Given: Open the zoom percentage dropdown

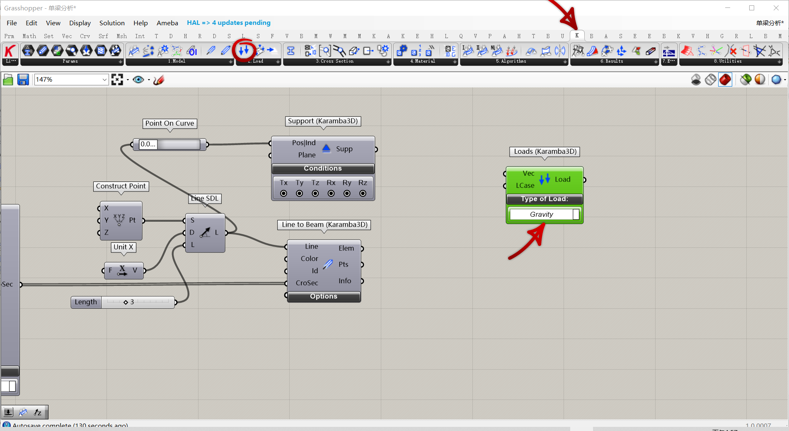Looking at the screenshot, I should click(x=104, y=80).
